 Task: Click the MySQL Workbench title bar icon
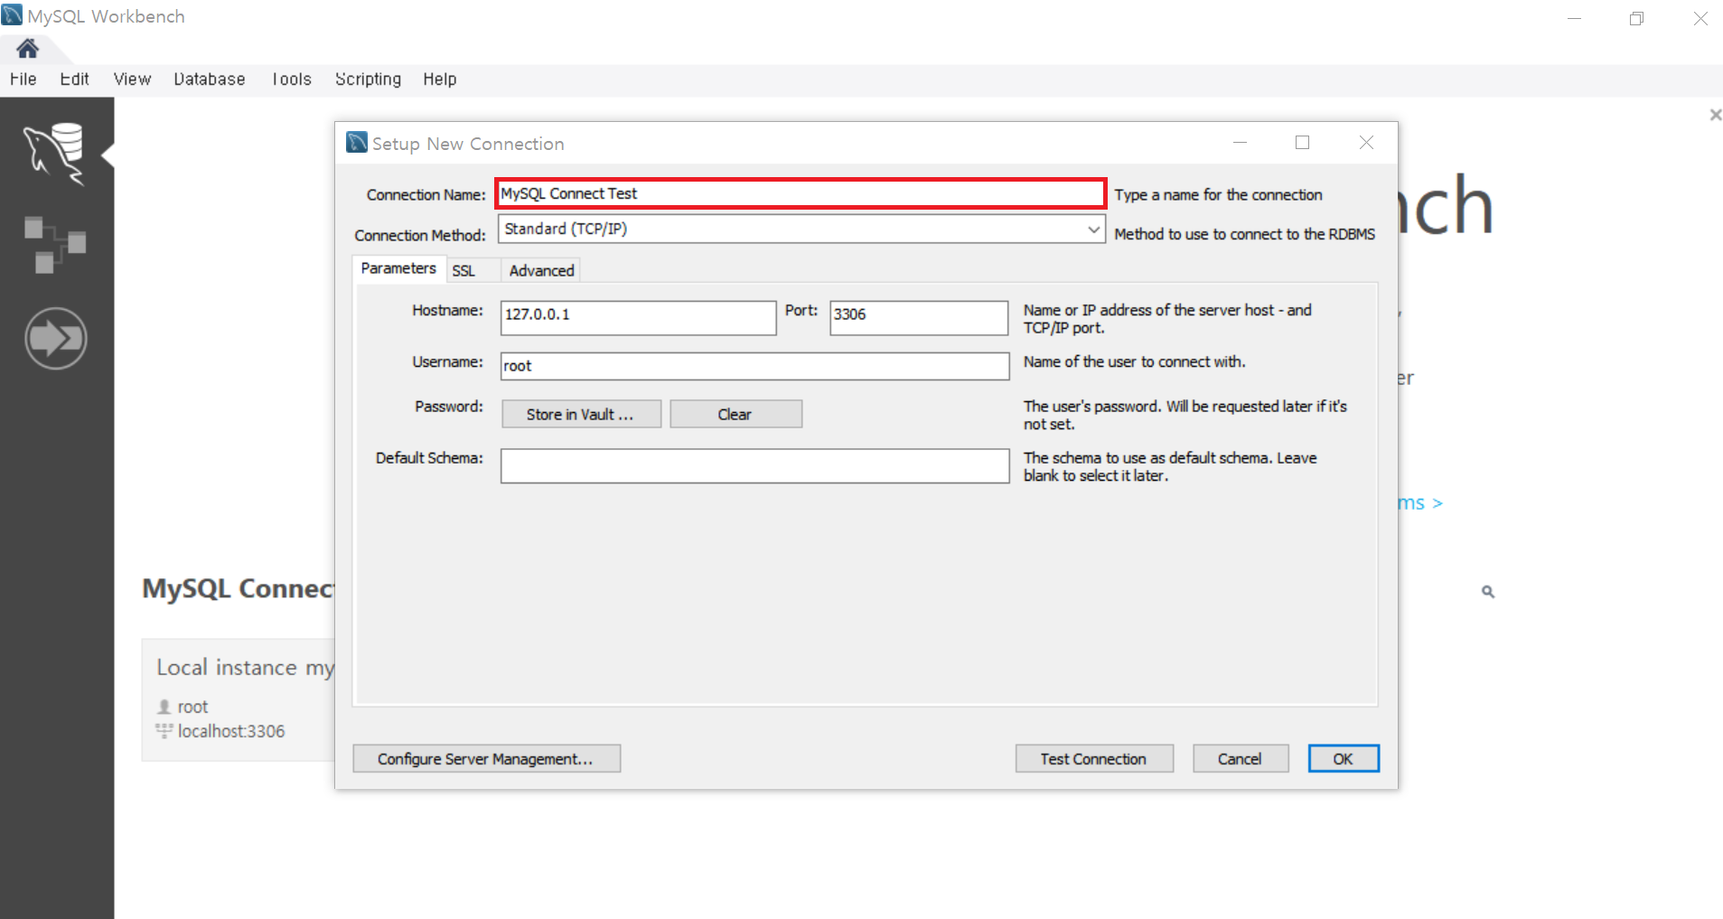[12, 14]
